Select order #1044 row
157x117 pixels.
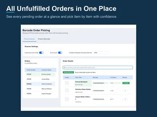41,84
